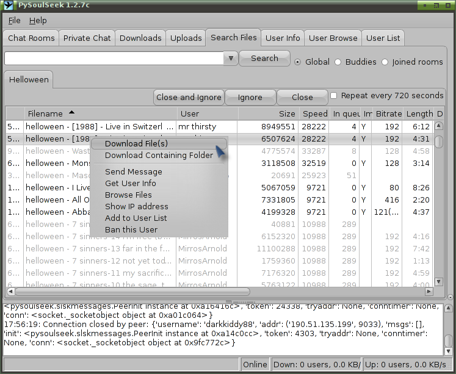The width and height of the screenshot is (456, 374).
Task: Click bitrate value 416
Action: point(392,200)
